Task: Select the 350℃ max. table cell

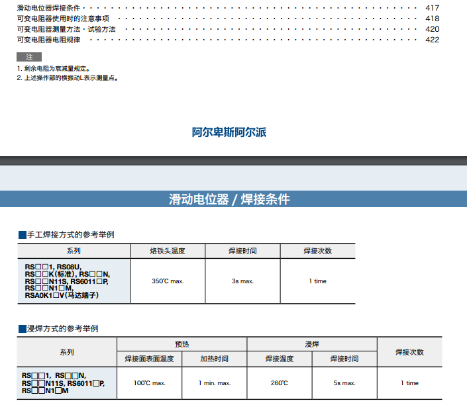Action: tap(168, 281)
